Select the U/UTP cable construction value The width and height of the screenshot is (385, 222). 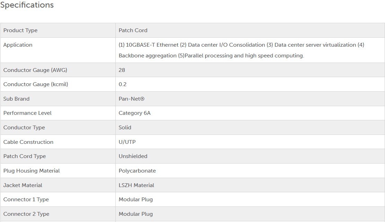(127, 142)
